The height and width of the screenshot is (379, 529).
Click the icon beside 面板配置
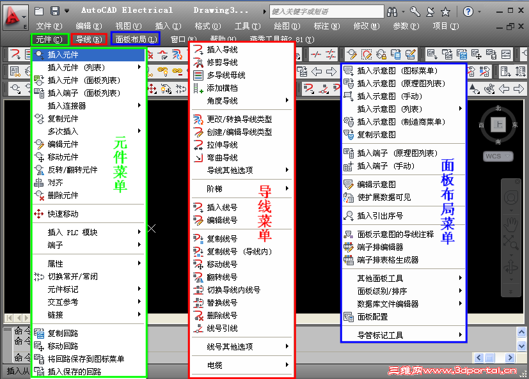pyautogui.click(x=349, y=316)
